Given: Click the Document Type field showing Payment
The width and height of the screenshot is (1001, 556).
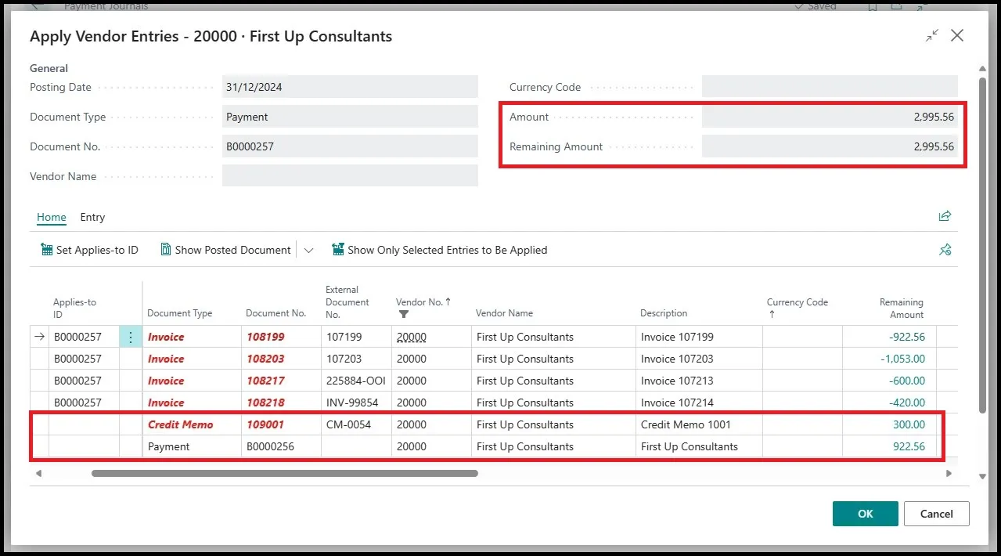Looking at the screenshot, I should click(x=350, y=117).
